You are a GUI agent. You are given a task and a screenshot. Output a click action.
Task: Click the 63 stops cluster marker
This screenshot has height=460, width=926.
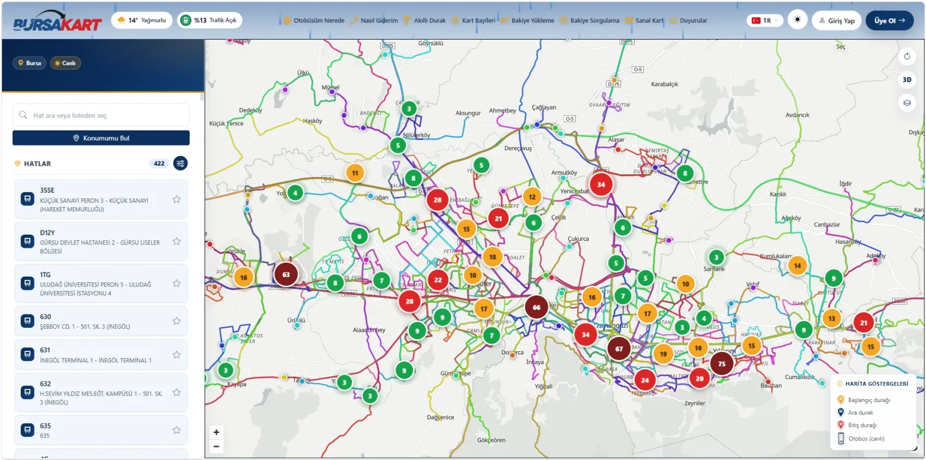(x=286, y=274)
